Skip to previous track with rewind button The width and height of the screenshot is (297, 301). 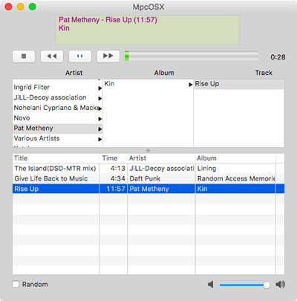52,56
